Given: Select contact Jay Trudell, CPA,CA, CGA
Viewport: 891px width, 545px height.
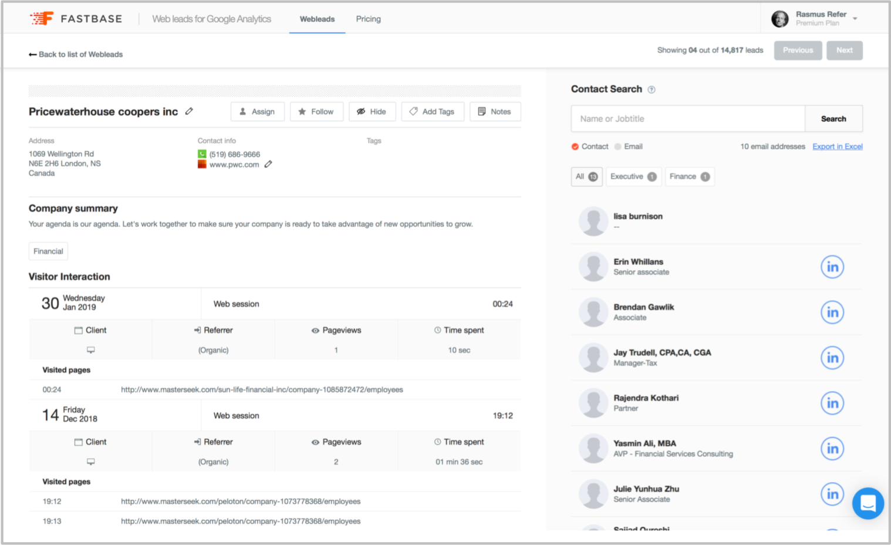Looking at the screenshot, I should [662, 352].
